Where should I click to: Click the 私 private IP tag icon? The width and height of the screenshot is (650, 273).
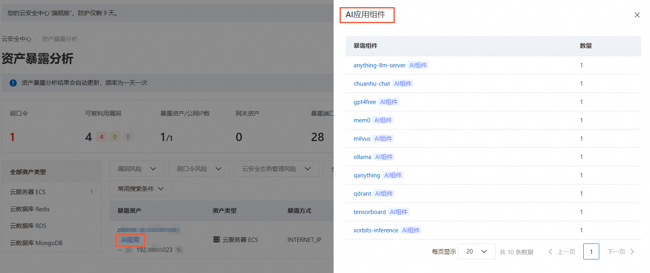[179, 249]
